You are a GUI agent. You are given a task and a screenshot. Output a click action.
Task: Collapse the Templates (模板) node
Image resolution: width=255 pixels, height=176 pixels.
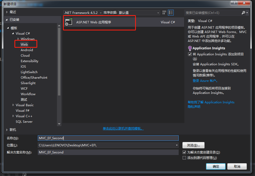click(8, 28)
